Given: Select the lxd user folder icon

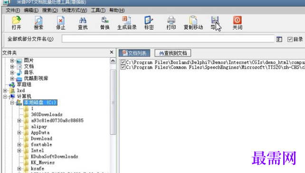Looking at the screenshot, I should (12, 91).
